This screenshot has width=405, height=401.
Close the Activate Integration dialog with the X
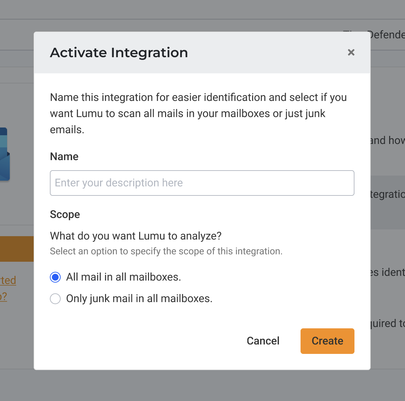pyautogui.click(x=351, y=52)
